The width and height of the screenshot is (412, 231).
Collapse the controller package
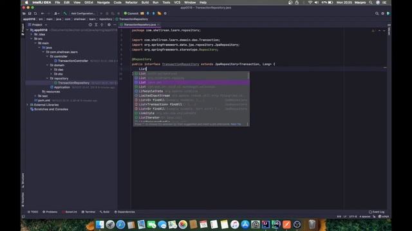(47, 56)
